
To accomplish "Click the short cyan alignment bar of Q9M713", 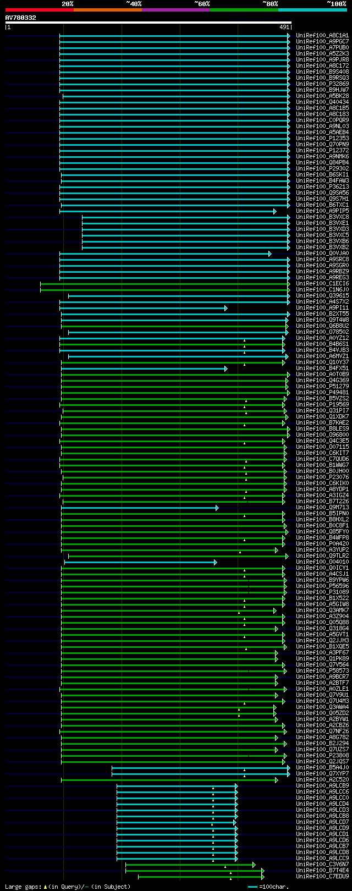I will [x=139, y=508].
